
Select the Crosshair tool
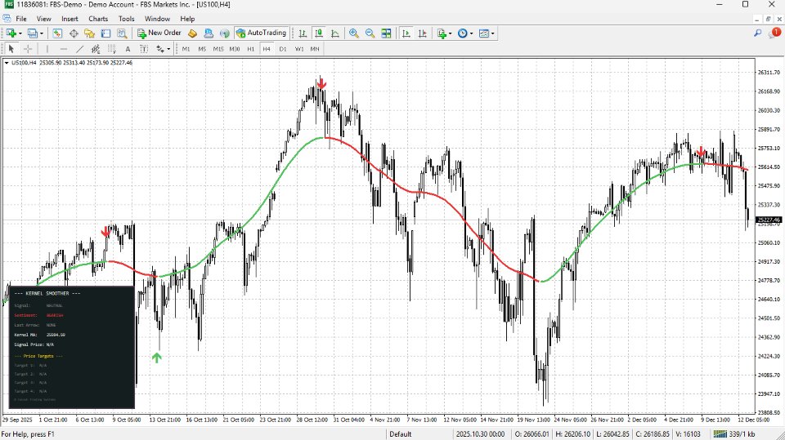tap(28, 49)
